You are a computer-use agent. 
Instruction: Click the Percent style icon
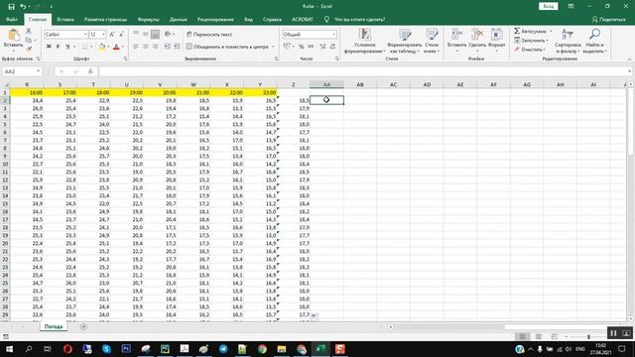point(301,47)
